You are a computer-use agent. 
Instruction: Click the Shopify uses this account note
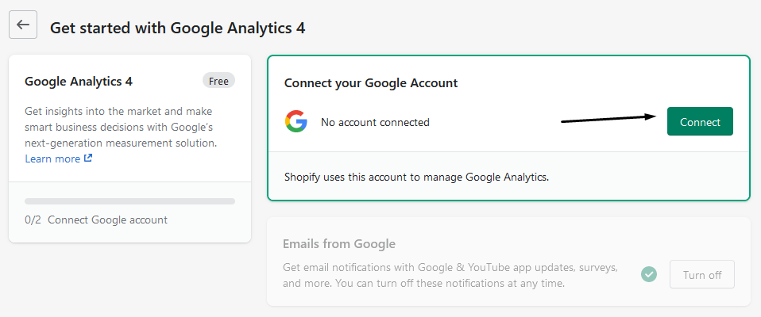416,176
